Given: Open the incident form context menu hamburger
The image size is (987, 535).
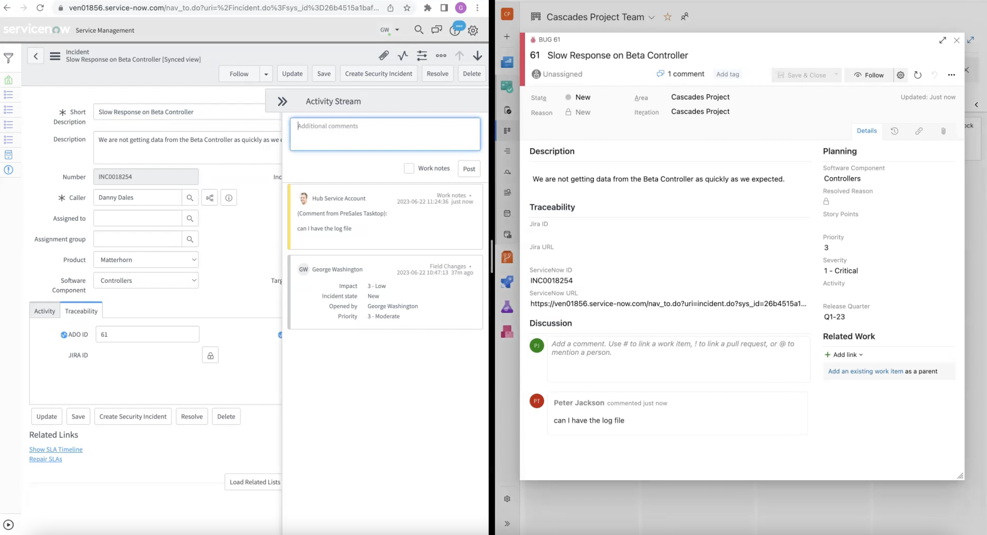Looking at the screenshot, I should (55, 56).
